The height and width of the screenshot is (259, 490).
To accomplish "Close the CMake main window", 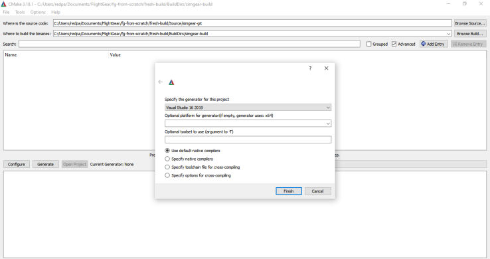I will coord(481,4).
